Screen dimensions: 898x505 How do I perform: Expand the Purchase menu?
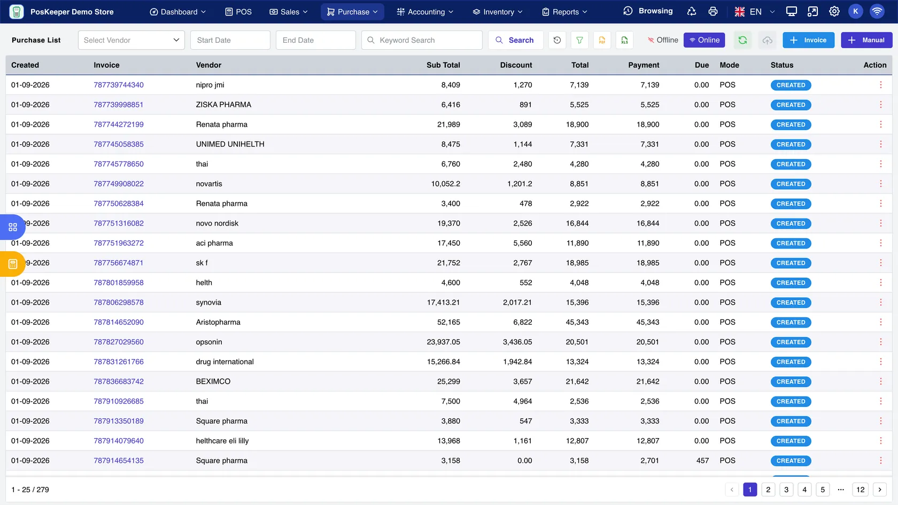[x=352, y=12]
